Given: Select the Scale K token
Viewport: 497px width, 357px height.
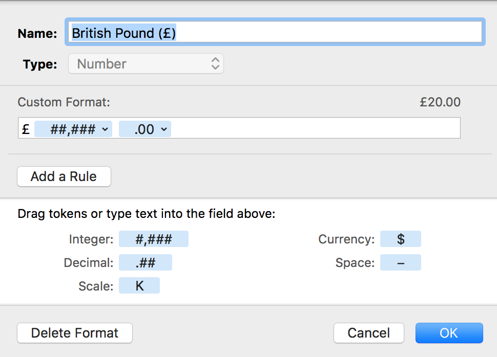Looking at the screenshot, I should pyautogui.click(x=139, y=286).
